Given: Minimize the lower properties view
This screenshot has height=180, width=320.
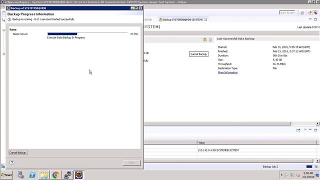Looking at the screenshot, I should 310,129.
